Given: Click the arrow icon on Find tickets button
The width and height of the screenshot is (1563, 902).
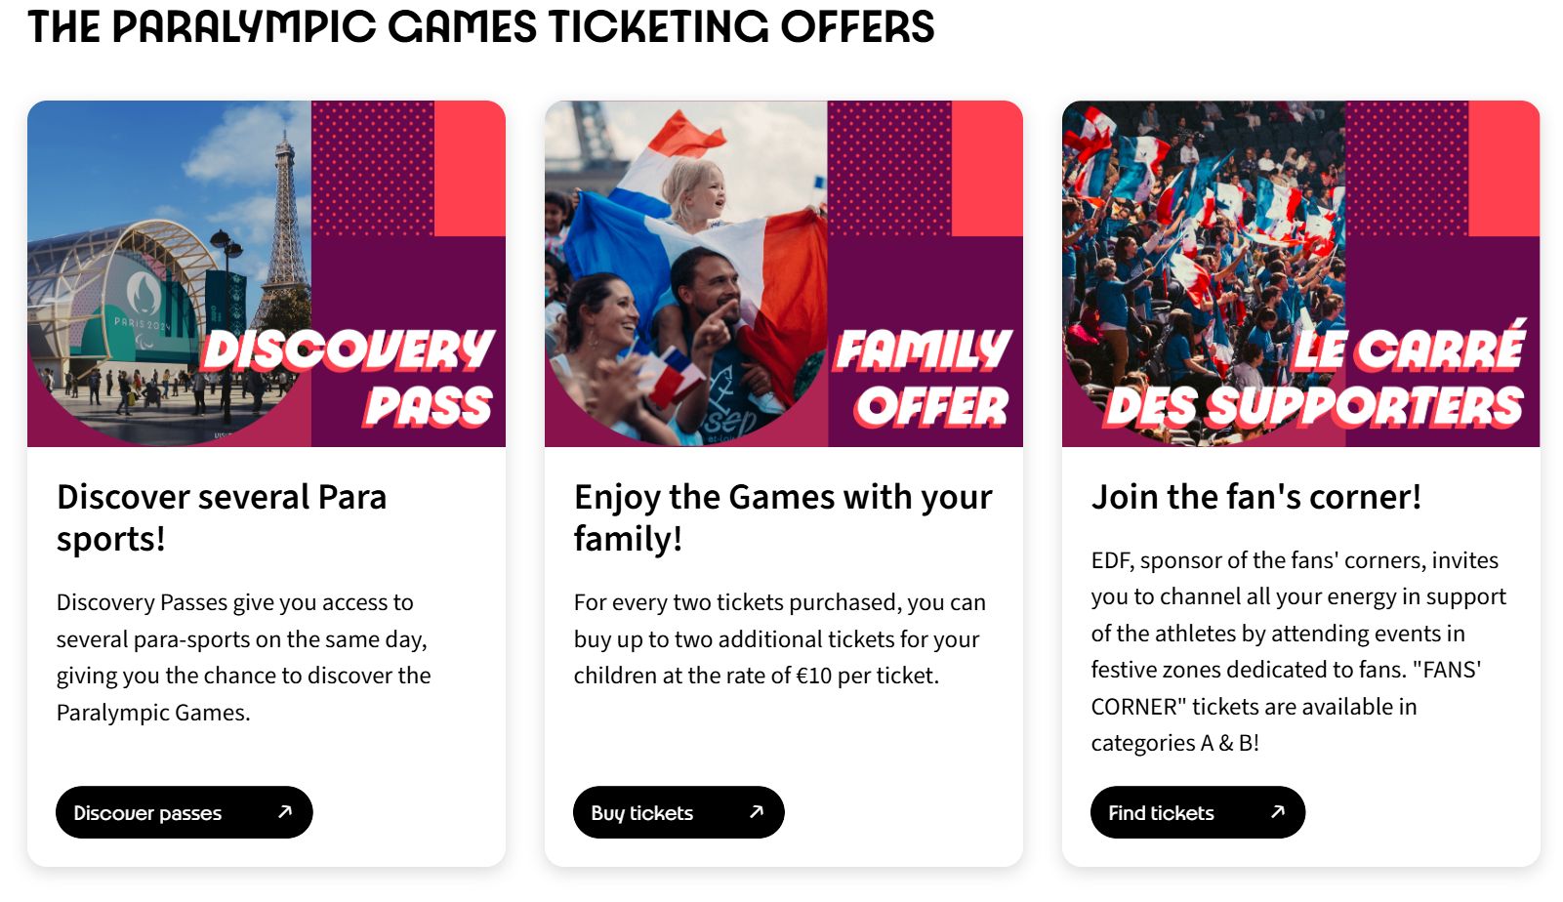Looking at the screenshot, I should [1278, 811].
